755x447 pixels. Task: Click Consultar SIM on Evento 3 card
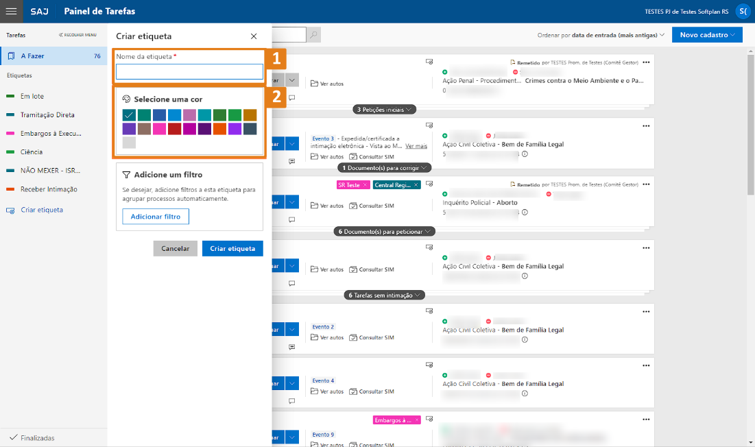371,156
